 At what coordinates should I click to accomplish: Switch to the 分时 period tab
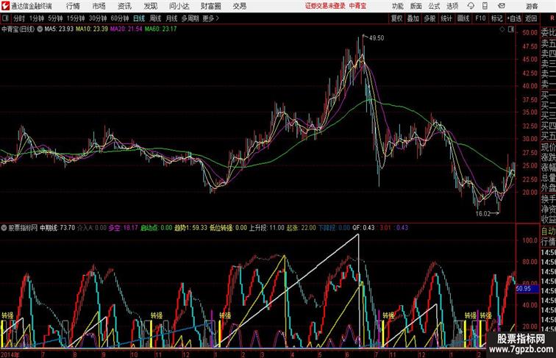19,18
